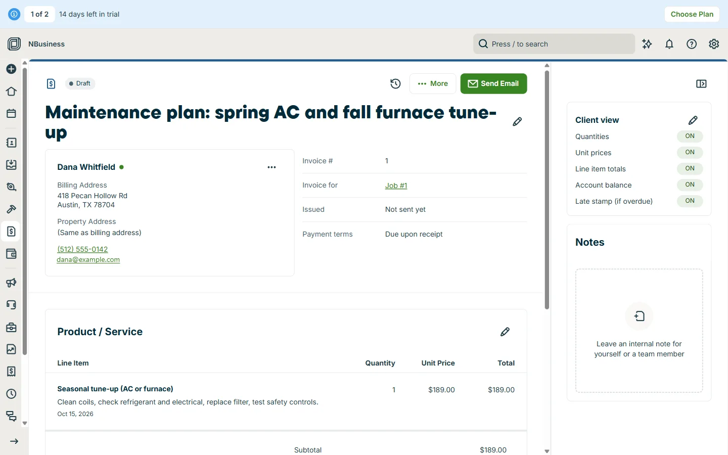Open Requests inbox icon in sidebar
The image size is (728, 455).
(x=11, y=165)
